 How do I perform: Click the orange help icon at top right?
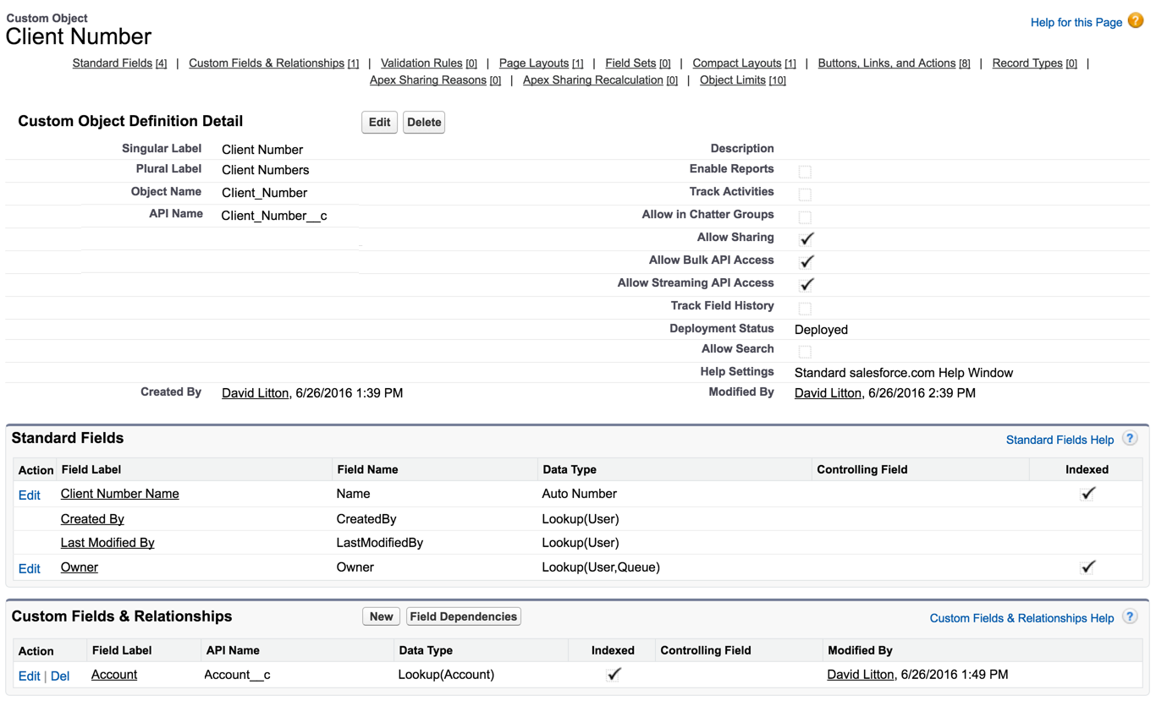1136,21
